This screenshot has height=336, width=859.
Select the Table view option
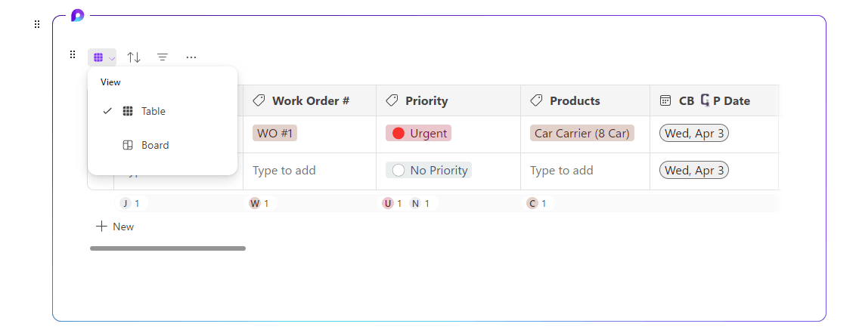click(x=153, y=111)
